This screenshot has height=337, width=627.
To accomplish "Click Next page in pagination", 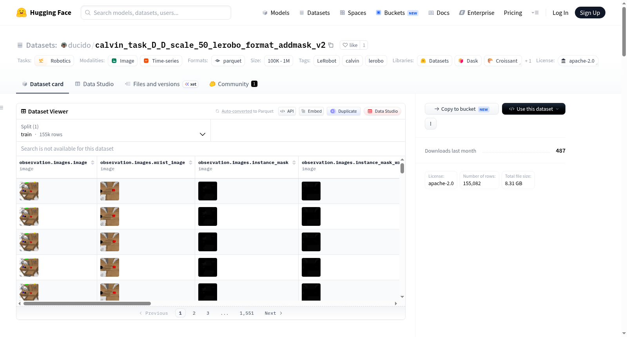I will click(274, 313).
